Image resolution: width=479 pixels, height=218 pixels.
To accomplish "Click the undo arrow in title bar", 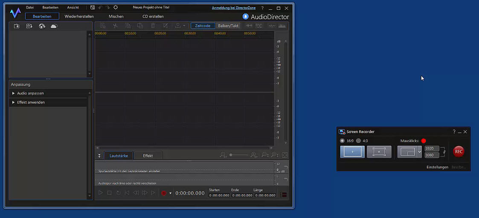I will pos(100,7).
